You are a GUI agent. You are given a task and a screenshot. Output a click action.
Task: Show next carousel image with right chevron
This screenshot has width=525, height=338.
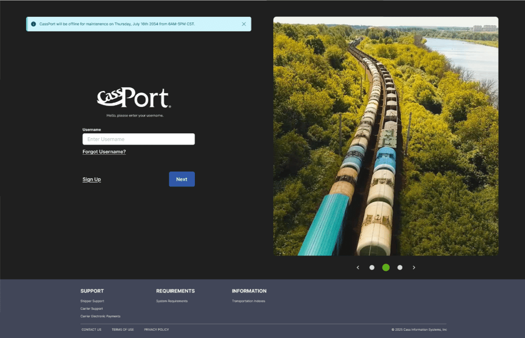pos(414,267)
